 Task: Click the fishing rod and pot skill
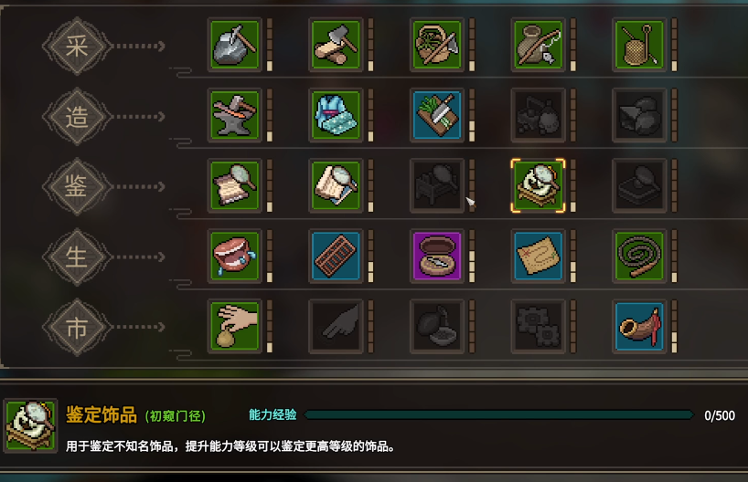(x=538, y=45)
